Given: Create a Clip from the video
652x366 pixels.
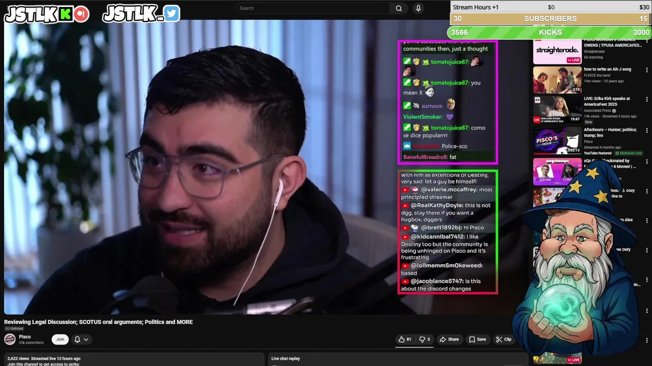Looking at the screenshot, I should pyautogui.click(x=504, y=340).
